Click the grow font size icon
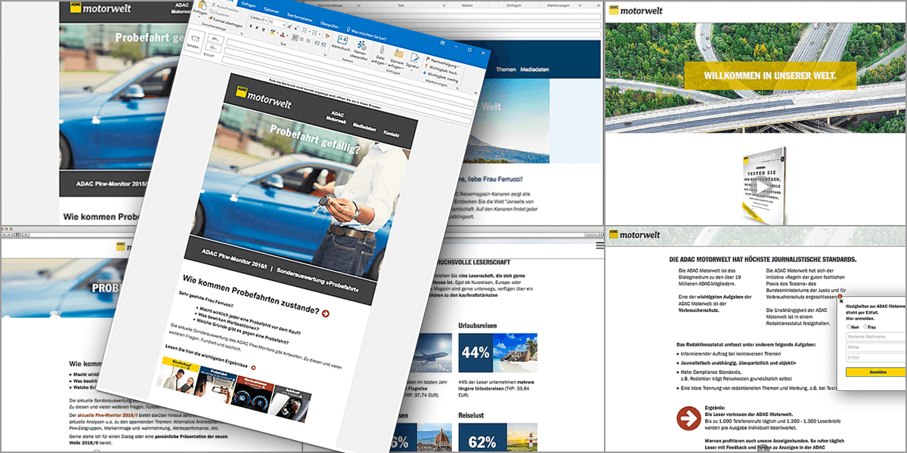 coord(289,26)
